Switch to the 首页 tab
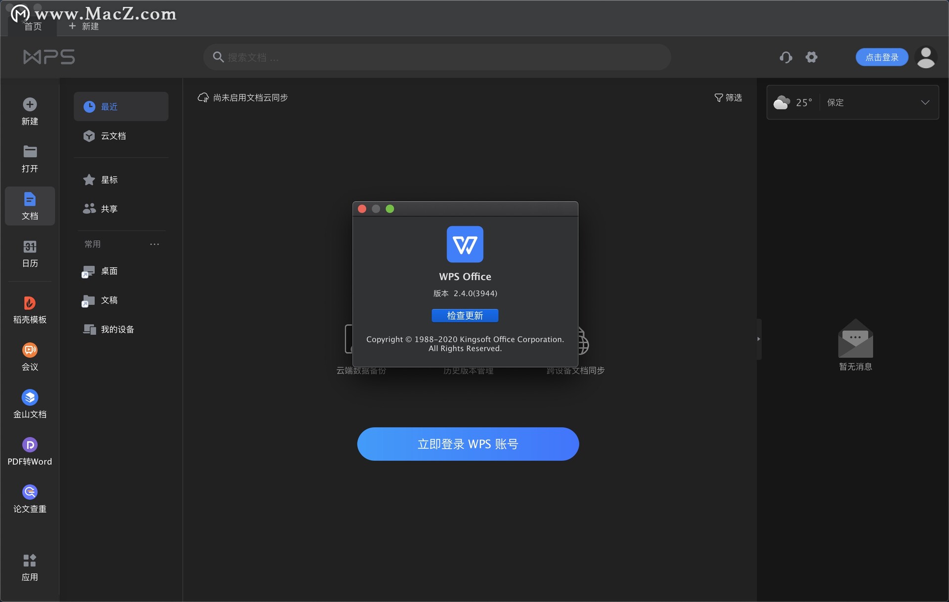949x602 pixels. click(x=33, y=26)
